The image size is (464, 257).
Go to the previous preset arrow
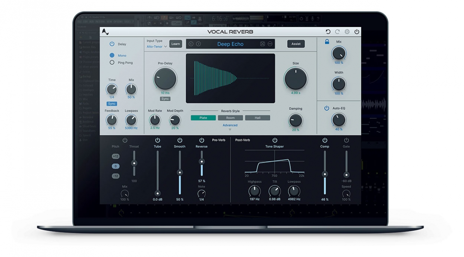pyautogui.click(x=191, y=44)
